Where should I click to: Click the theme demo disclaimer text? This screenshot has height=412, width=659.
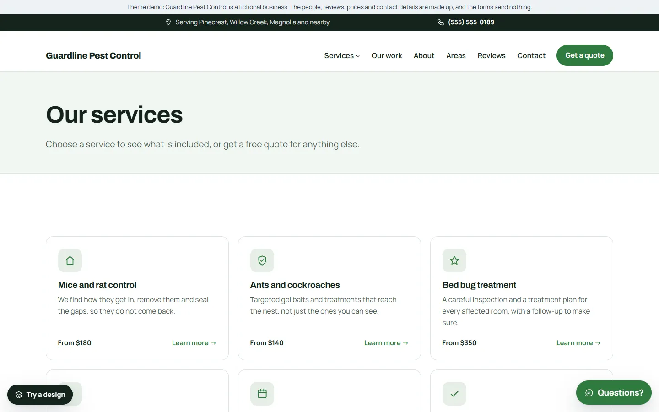click(x=329, y=7)
